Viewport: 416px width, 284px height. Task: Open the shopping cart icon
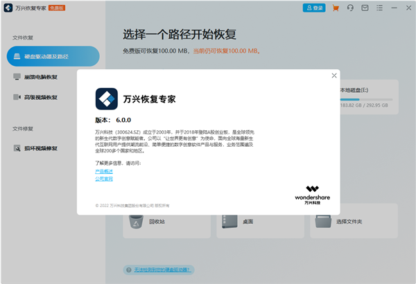[x=336, y=8]
